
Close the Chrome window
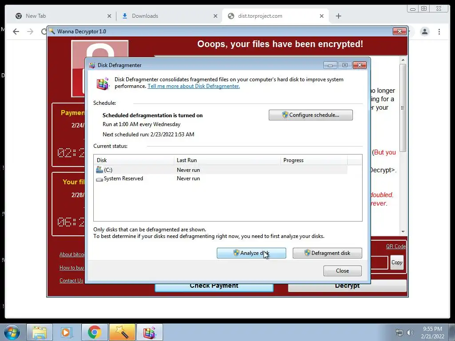point(439,9)
